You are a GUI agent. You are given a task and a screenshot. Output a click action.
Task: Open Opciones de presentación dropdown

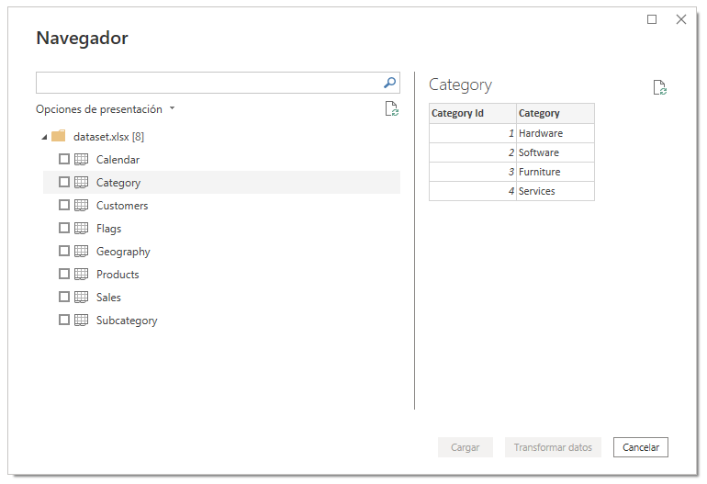(105, 109)
